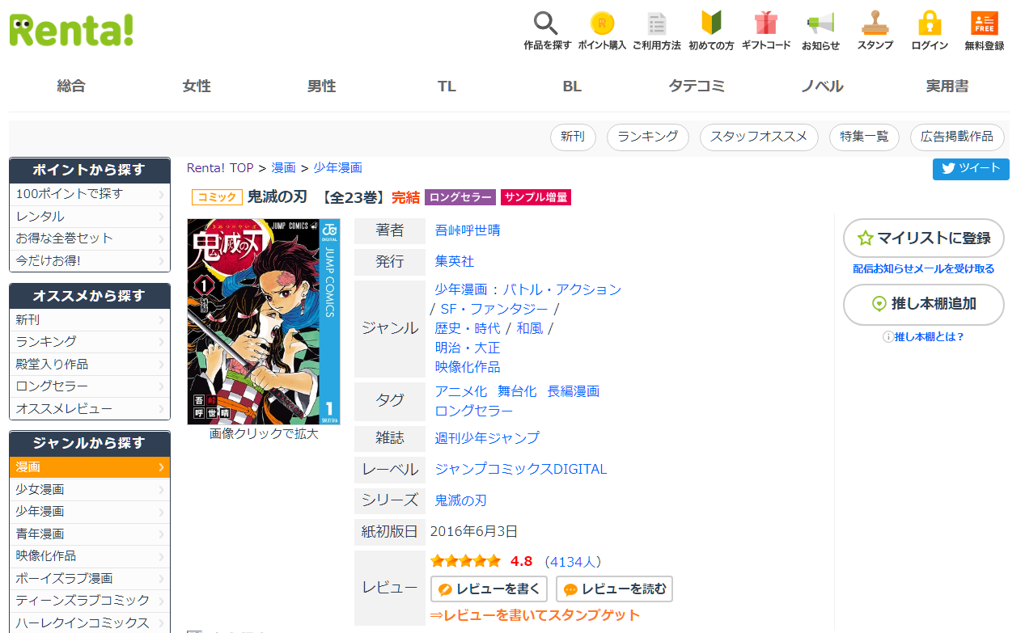Open author link 吾峠呼世晴
The image size is (1025, 633).
click(x=468, y=230)
